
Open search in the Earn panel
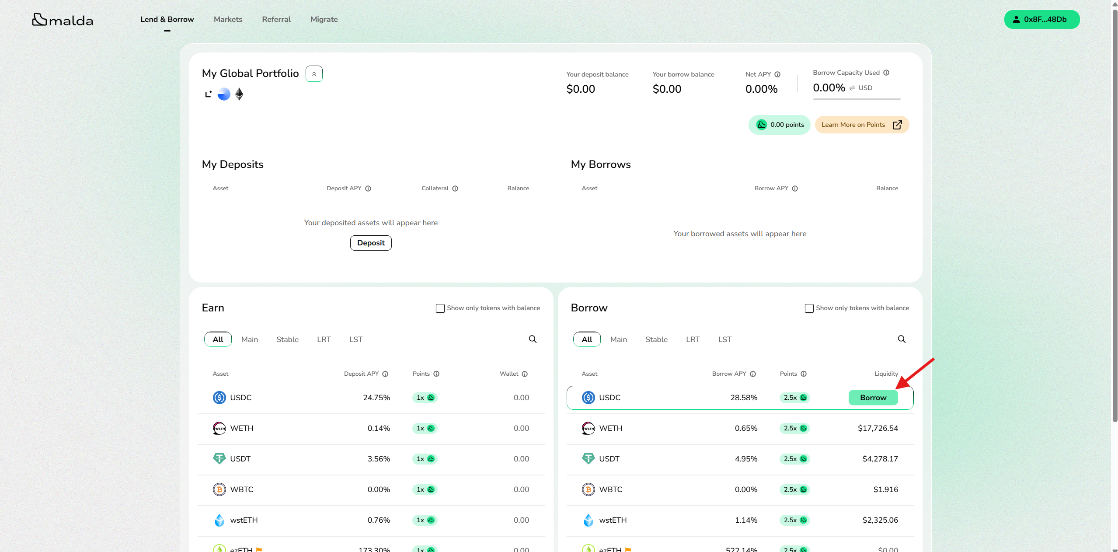pos(533,339)
